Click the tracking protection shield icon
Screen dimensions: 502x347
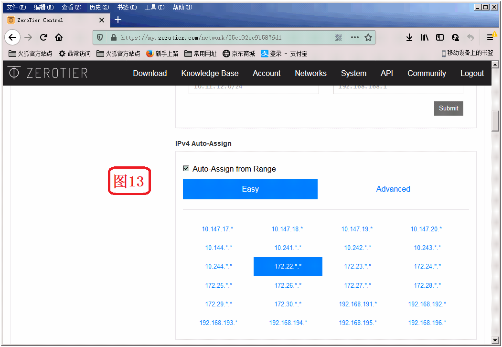100,37
